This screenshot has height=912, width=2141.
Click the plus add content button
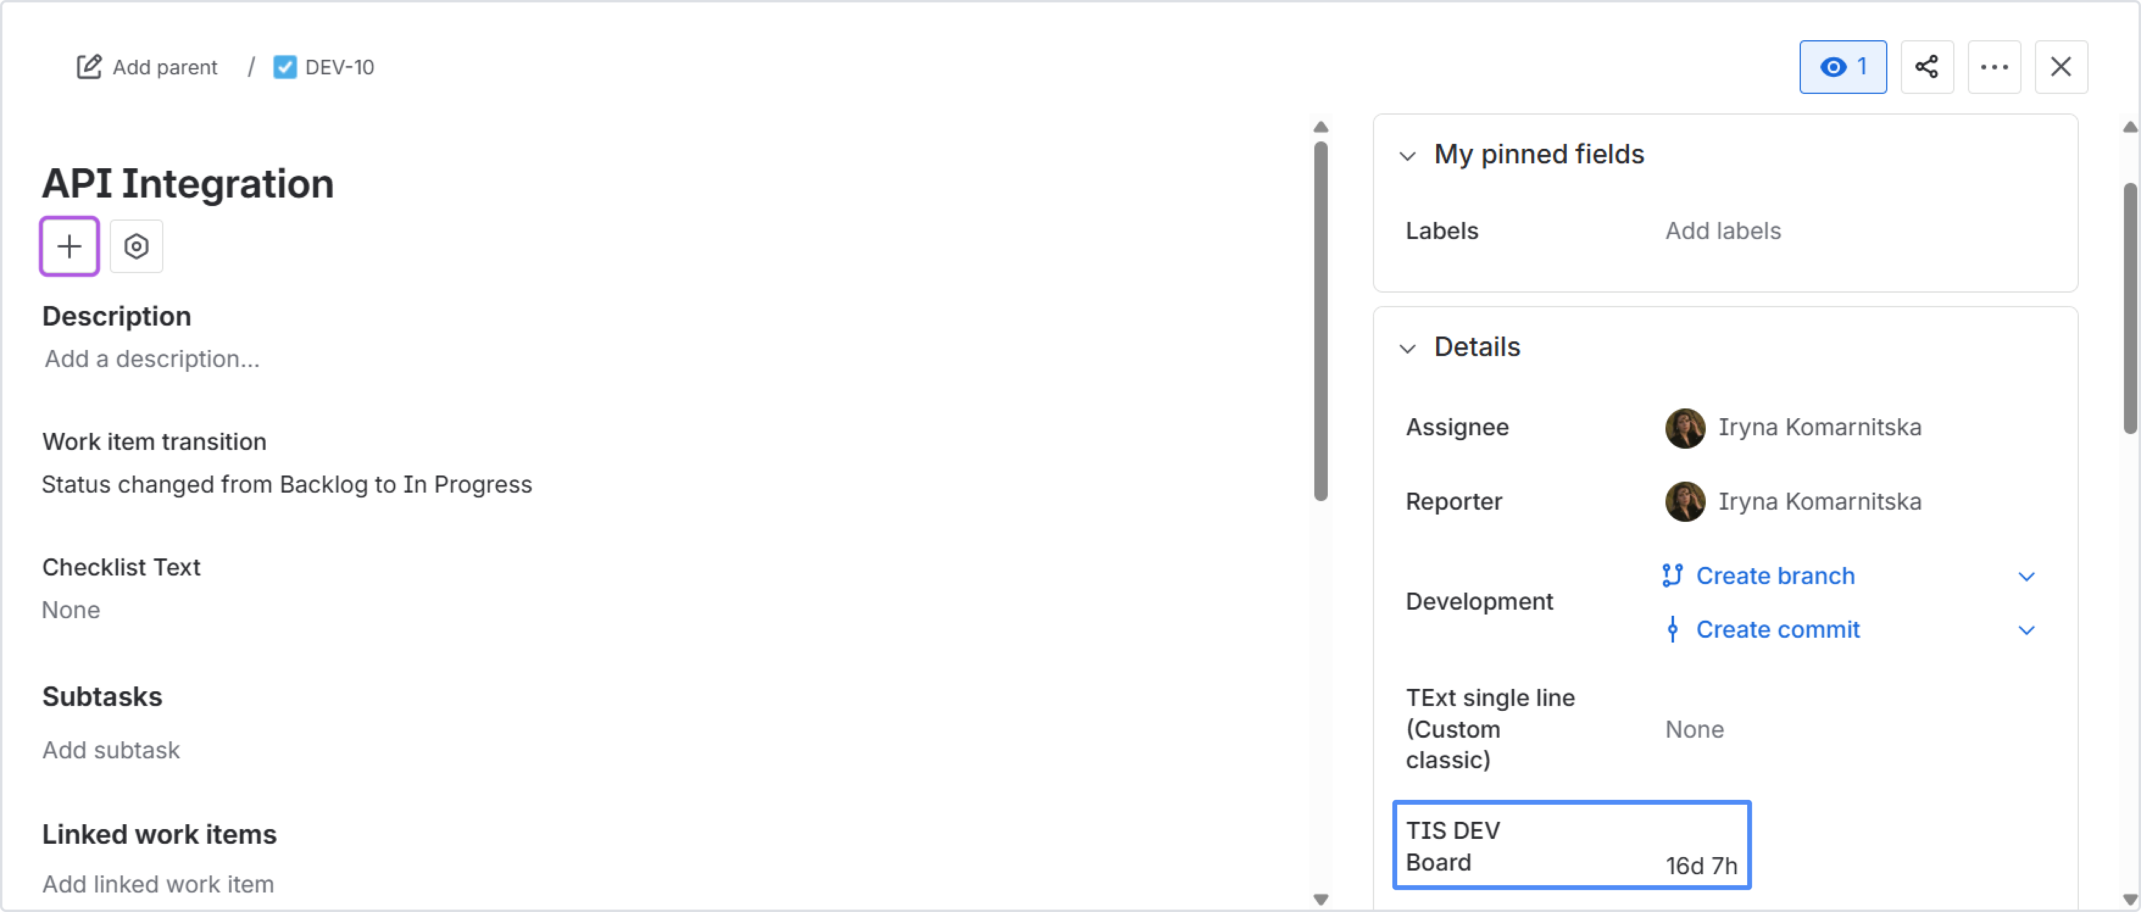pos(69,246)
